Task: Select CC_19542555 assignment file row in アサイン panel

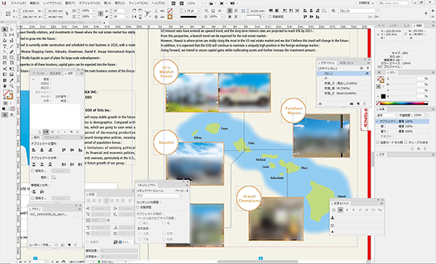Action: 54,215
